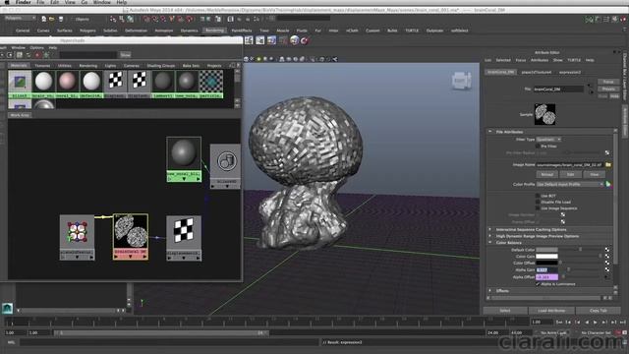Collapse the Color Balance section
Viewport: 629px width, 354px height.
pos(489,243)
